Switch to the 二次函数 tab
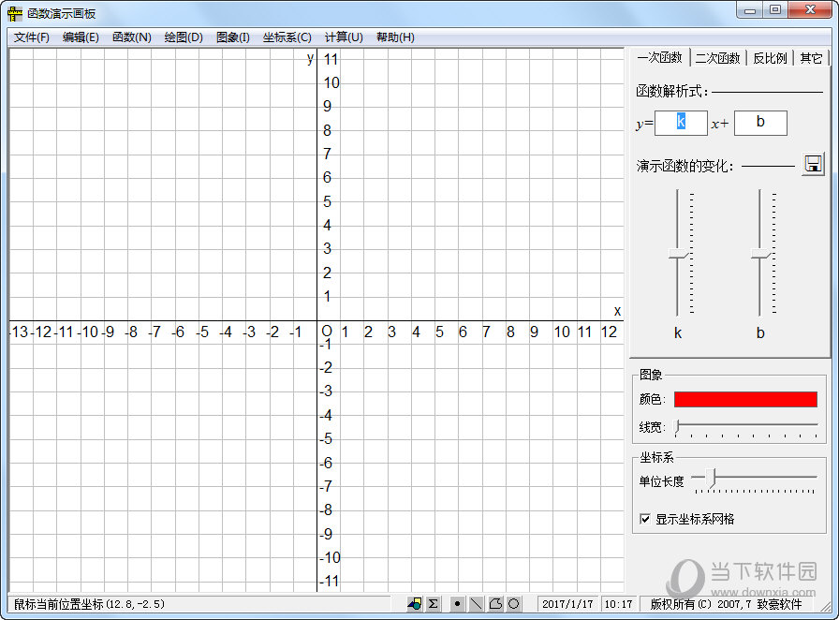 click(x=717, y=58)
